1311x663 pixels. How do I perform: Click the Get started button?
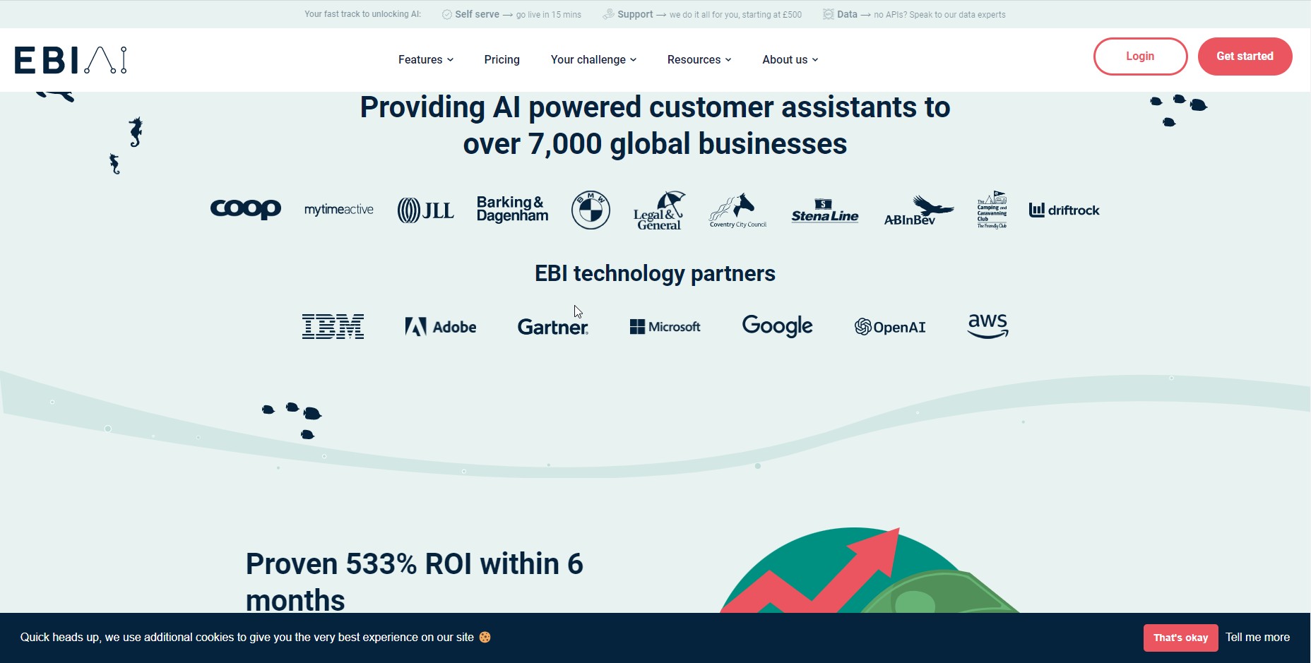(1245, 56)
